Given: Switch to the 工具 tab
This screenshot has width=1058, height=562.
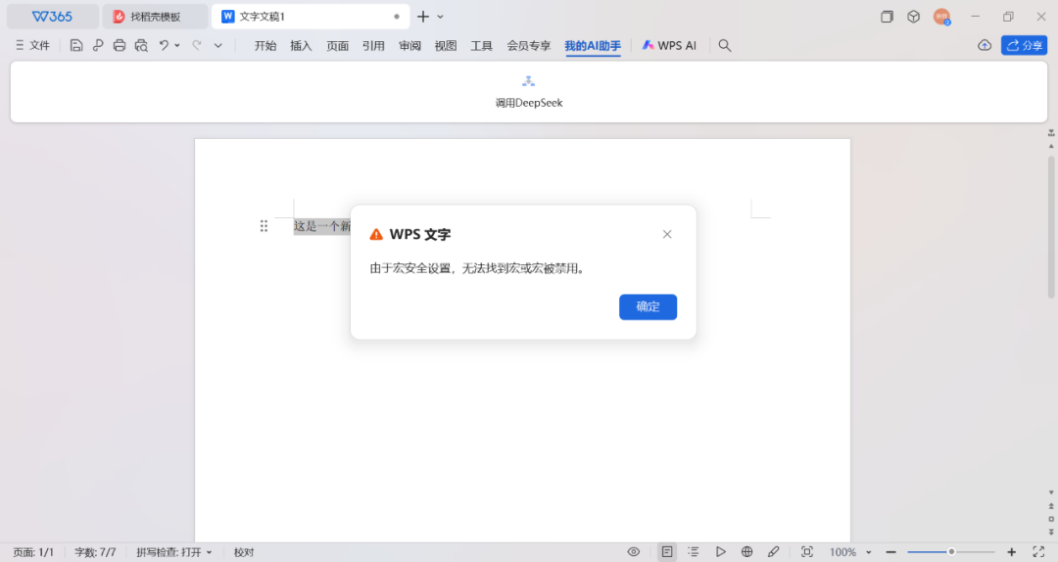Looking at the screenshot, I should [x=481, y=45].
